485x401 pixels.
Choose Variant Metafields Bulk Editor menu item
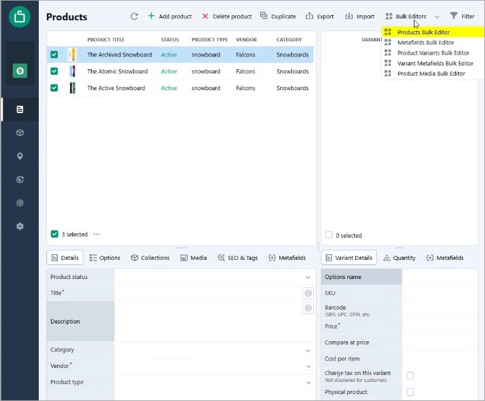433,64
